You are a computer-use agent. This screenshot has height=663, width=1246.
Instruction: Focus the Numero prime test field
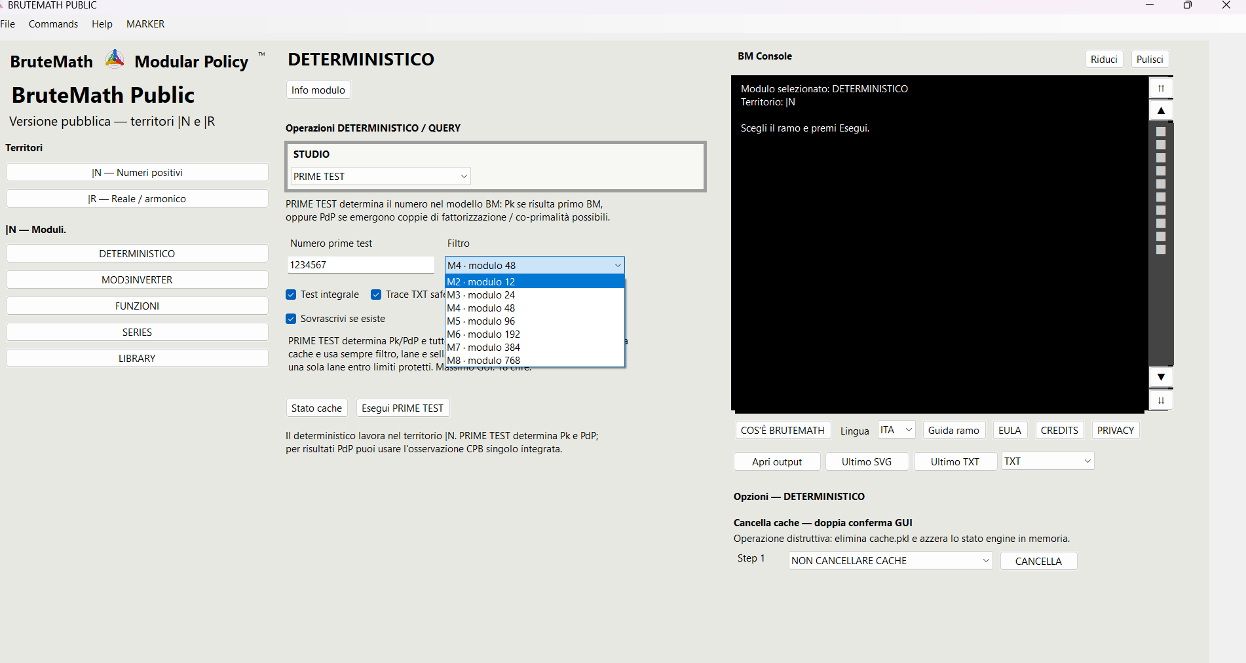pyautogui.click(x=361, y=264)
